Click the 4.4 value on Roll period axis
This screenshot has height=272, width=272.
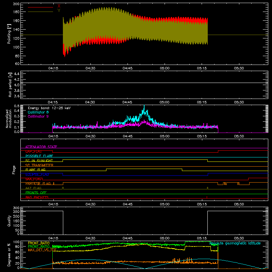point(17,74)
